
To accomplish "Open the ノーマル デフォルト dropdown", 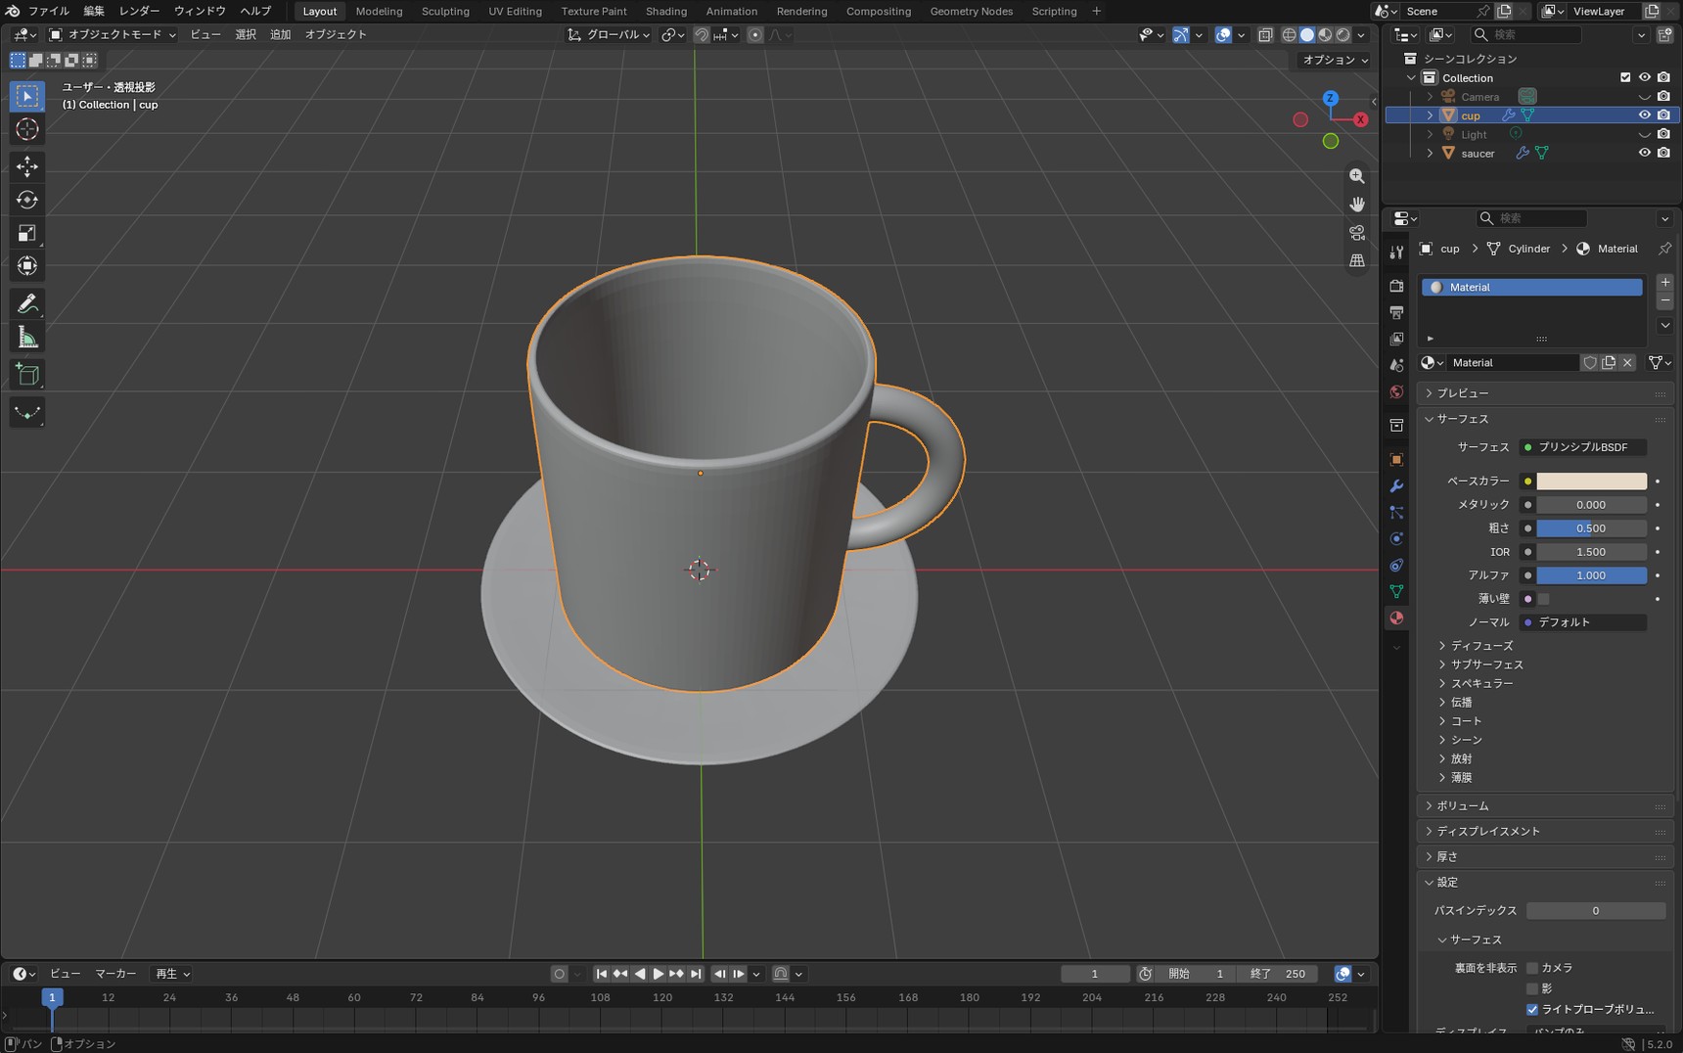I will (1583, 622).
